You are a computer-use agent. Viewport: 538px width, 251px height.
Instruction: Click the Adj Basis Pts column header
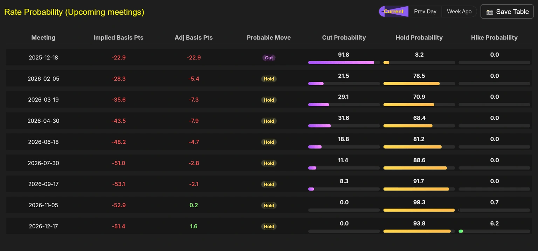pos(193,37)
